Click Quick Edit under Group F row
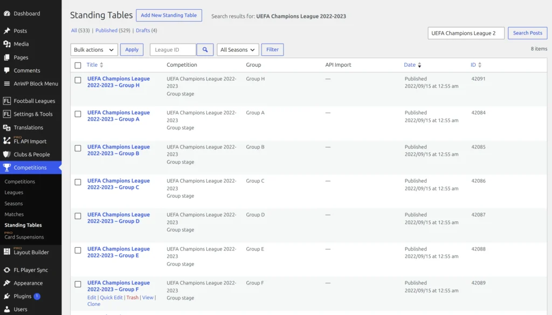 tap(111, 297)
